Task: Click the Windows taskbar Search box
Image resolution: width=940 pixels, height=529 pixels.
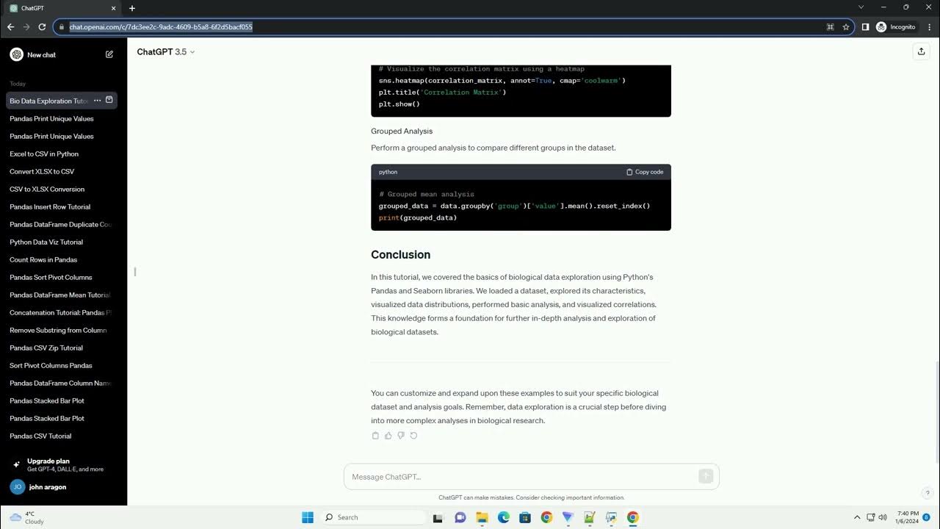Action: [375, 517]
